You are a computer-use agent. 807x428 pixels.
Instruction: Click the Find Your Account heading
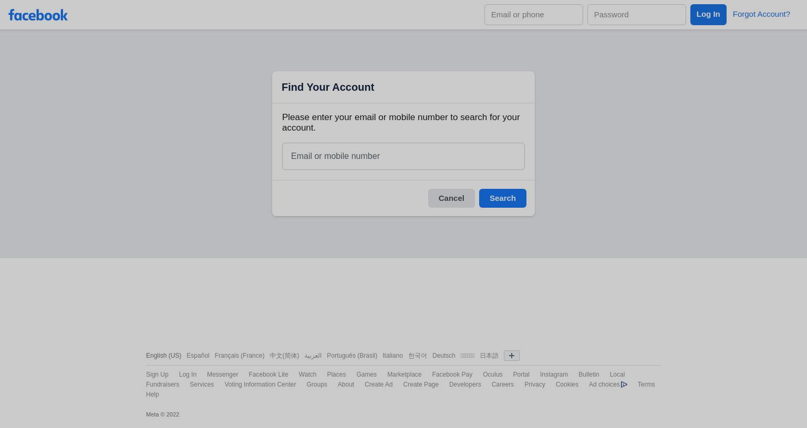click(x=328, y=87)
